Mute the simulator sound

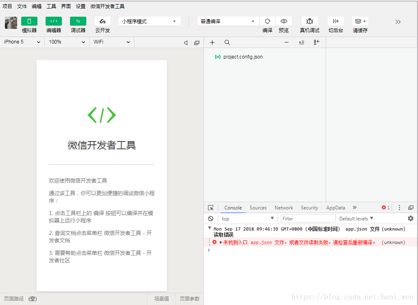[x=186, y=43]
